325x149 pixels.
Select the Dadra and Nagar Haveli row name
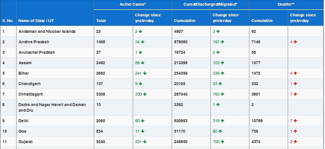pos(52,107)
